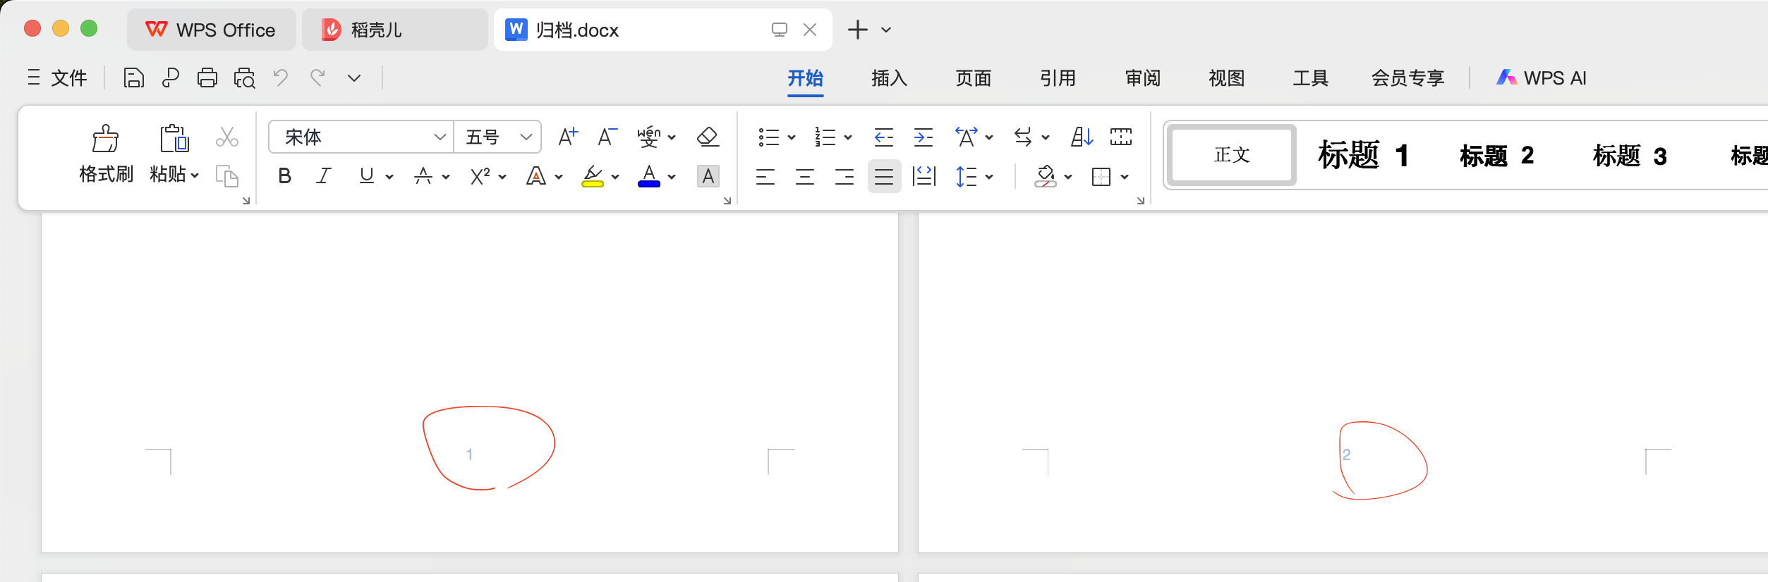Apply the 正文 style
Viewport: 1768px width, 582px height.
tap(1231, 155)
